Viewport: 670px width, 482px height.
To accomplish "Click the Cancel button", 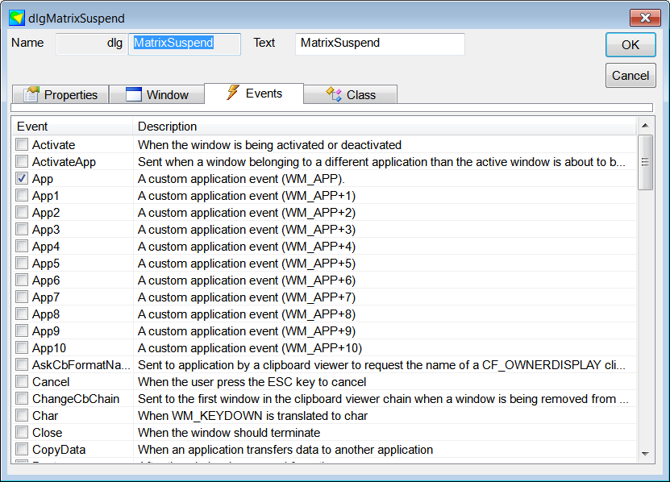I will pyautogui.click(x=630, y=76).
